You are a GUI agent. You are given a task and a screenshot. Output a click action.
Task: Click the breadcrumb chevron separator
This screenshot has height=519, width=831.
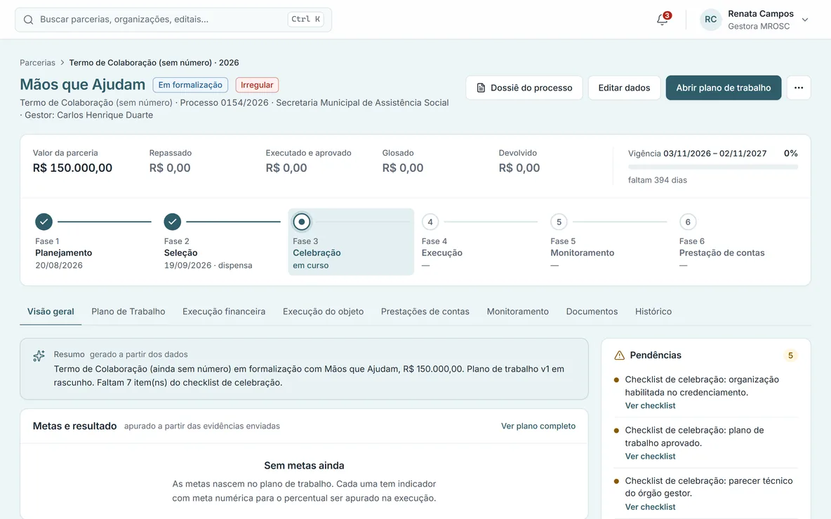(62, 62)
